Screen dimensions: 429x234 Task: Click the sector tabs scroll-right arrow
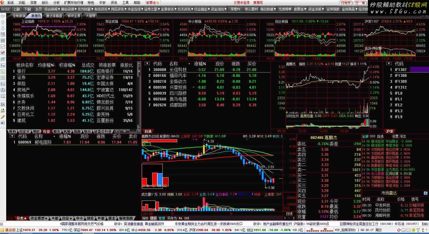tap(139, 131)
